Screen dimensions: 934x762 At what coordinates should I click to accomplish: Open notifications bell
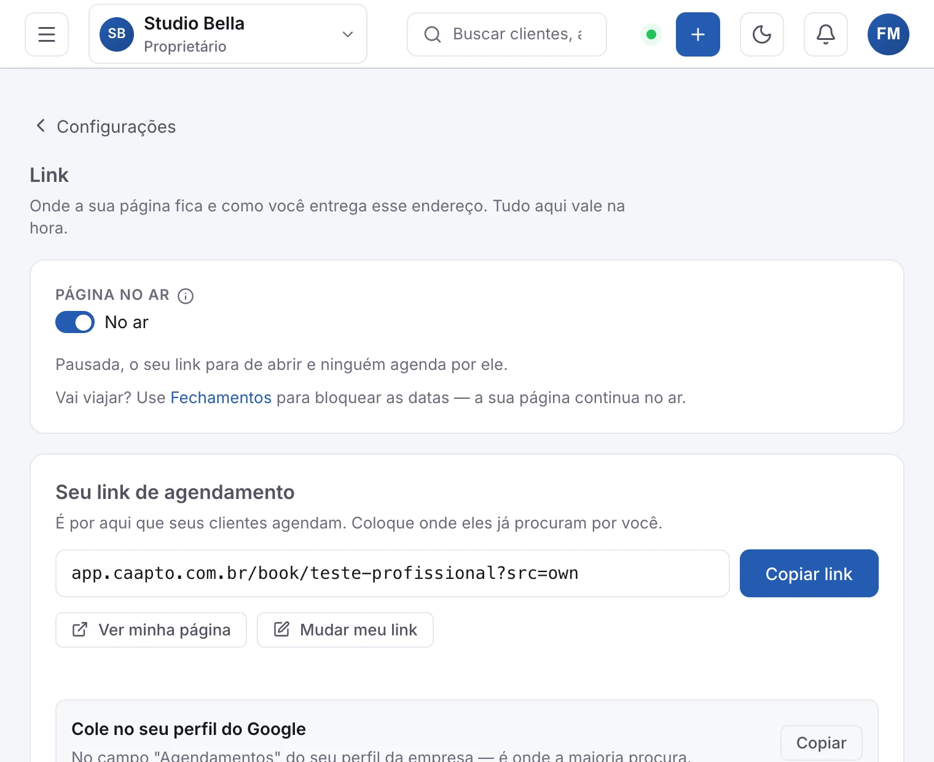826,34
